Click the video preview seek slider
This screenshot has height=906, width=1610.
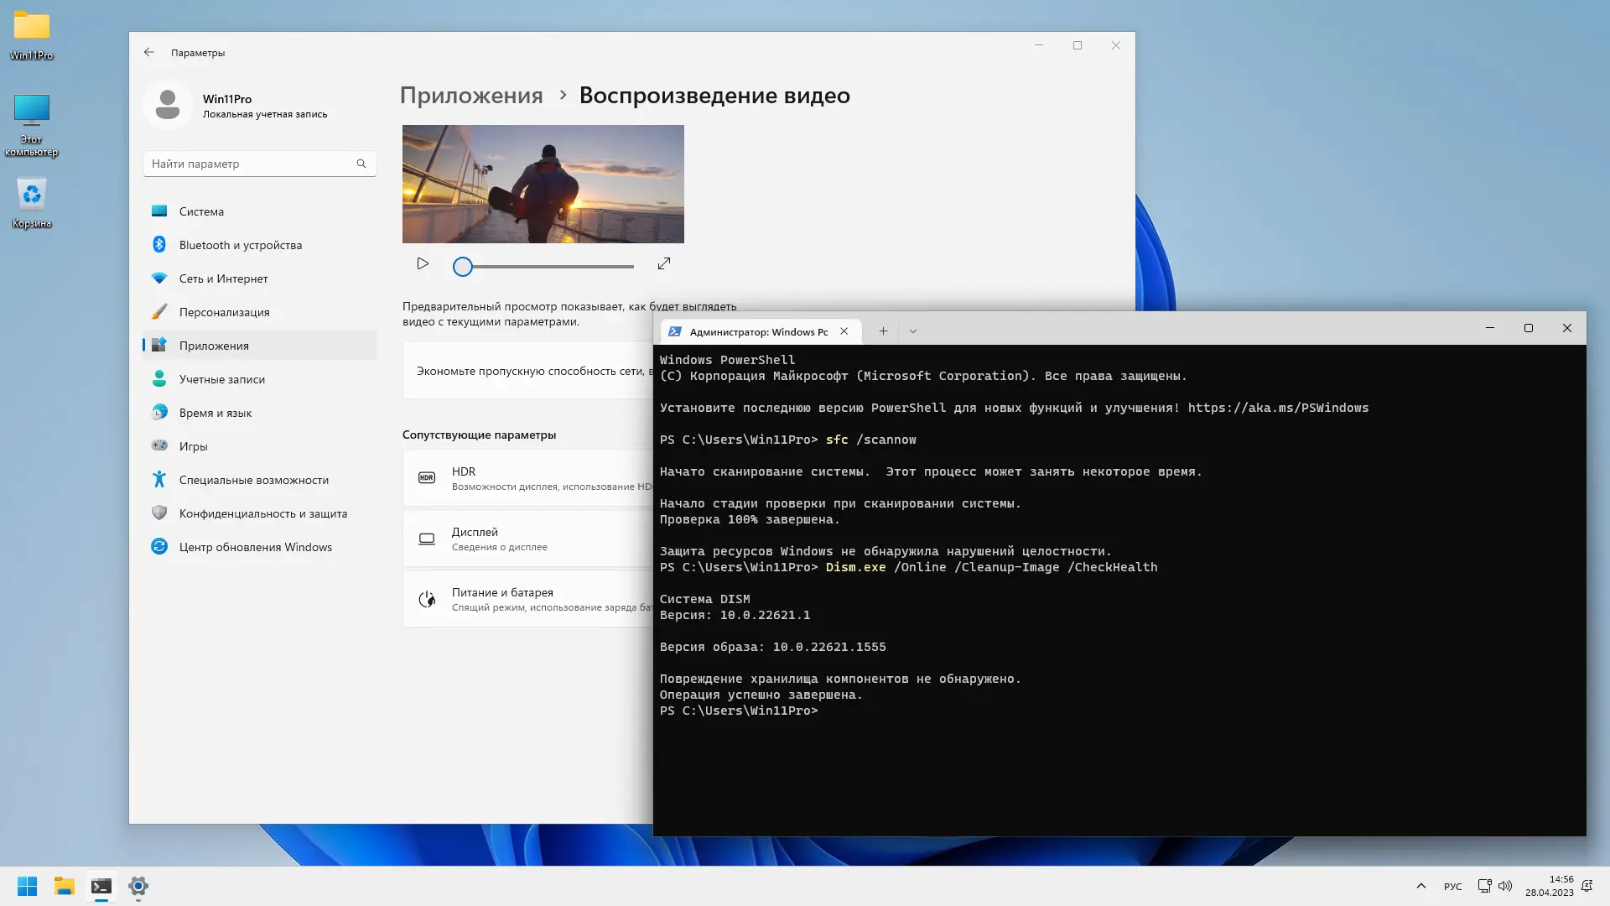click(545, 267)
